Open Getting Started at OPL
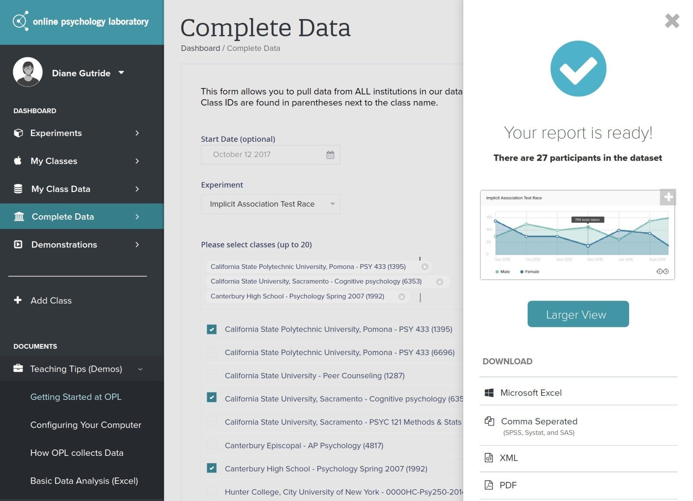This screenshot has width=693, height=501. coord(76,397)
